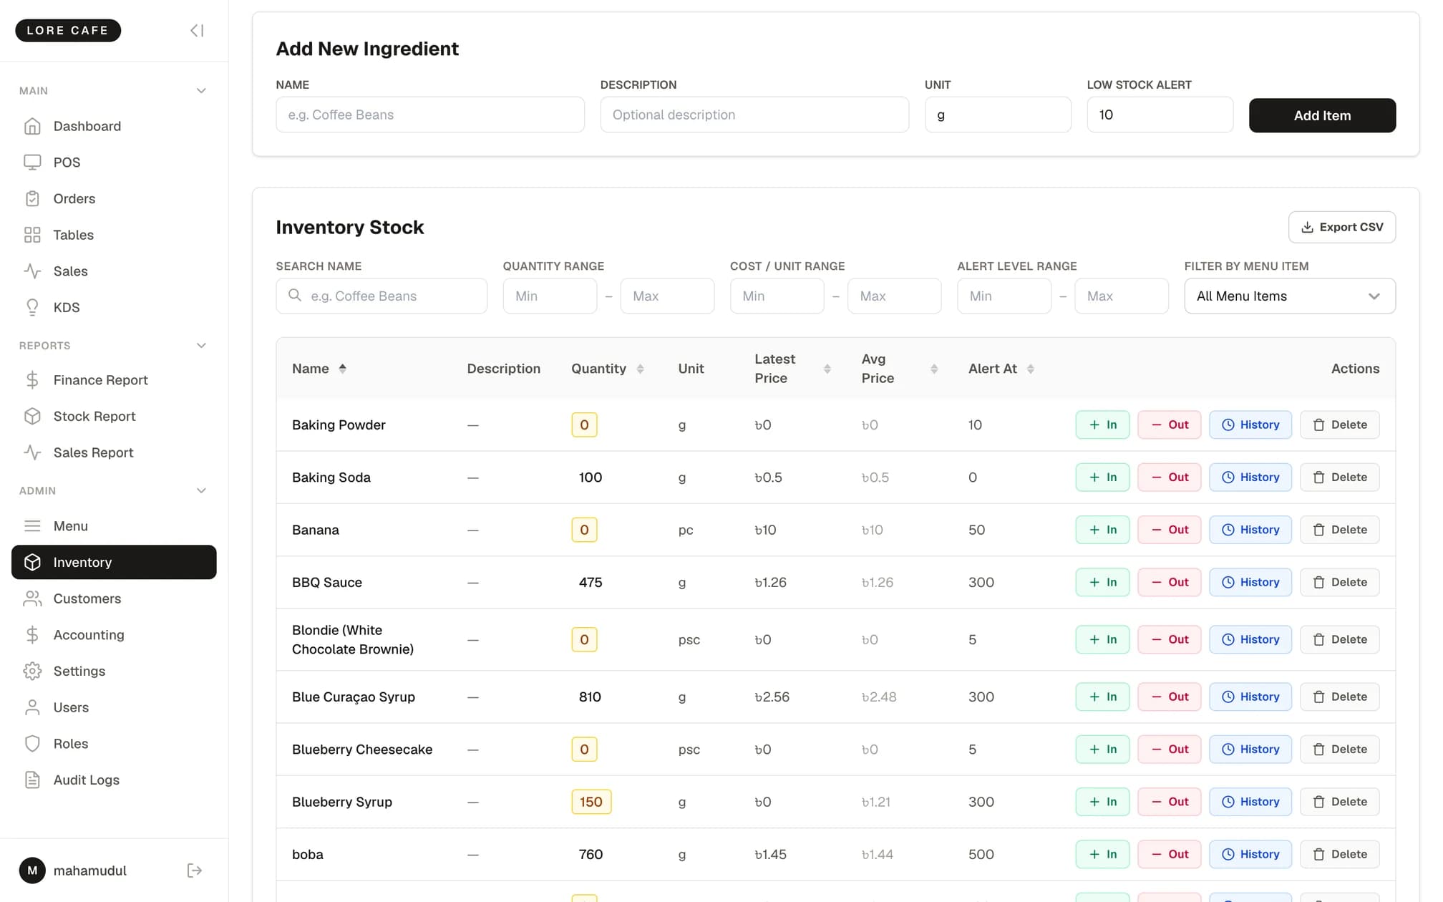The height and width of the screenshot is (902, 1443).
Task: Stock In for Baking Powder
Action: (1102, 425)
